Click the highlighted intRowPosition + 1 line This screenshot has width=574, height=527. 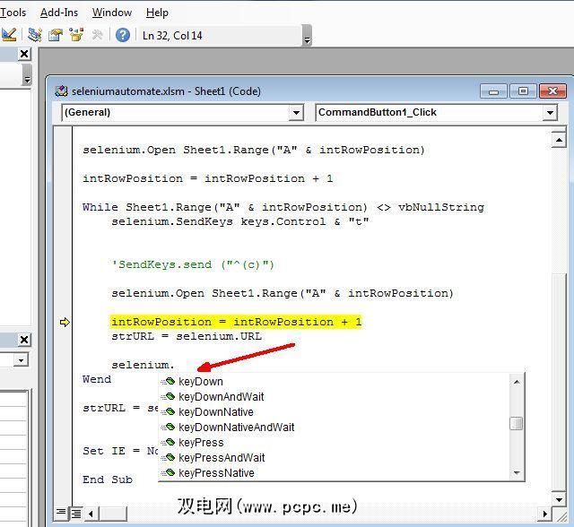coord(236,322)
